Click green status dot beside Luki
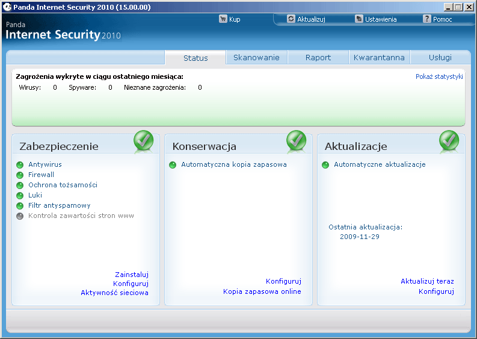477x339 pixels. pos(20,196)
